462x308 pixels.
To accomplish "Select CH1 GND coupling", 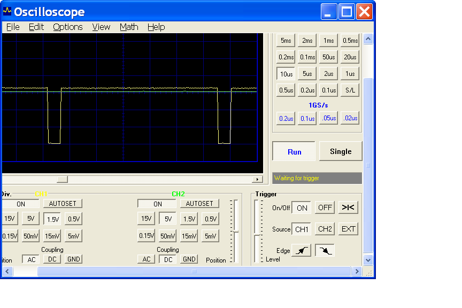I will 73,259.
